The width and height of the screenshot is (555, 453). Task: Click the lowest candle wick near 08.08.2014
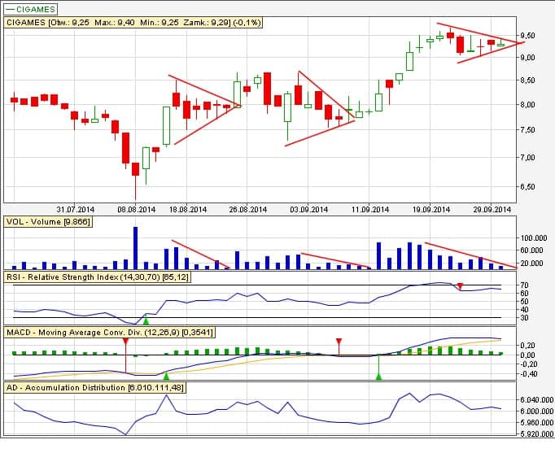pyautogui.click(x=135, y=192)
